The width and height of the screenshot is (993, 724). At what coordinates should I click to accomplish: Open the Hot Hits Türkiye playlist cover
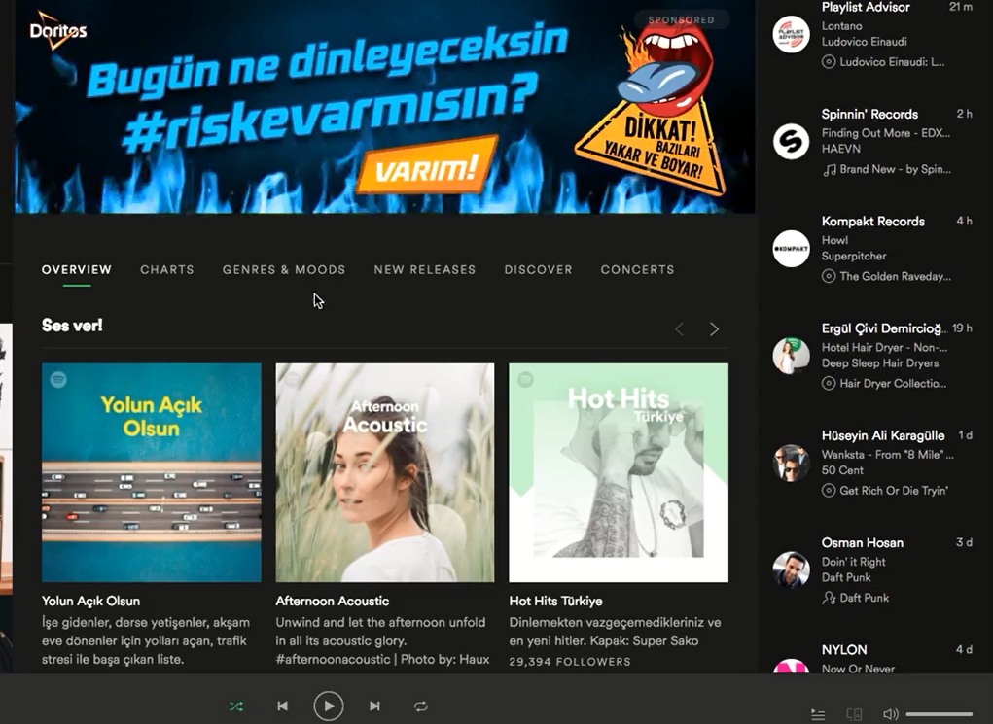click(619, 472)
